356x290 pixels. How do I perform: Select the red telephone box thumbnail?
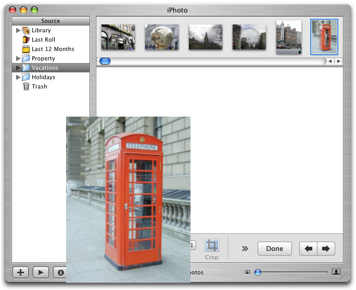click(x=324, y=37)
